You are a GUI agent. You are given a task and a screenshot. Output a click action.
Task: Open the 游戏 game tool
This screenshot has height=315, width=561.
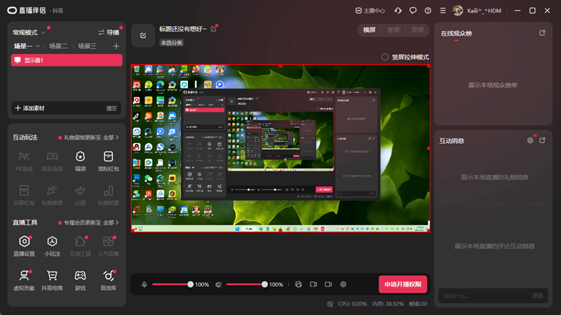pos(80,281)
